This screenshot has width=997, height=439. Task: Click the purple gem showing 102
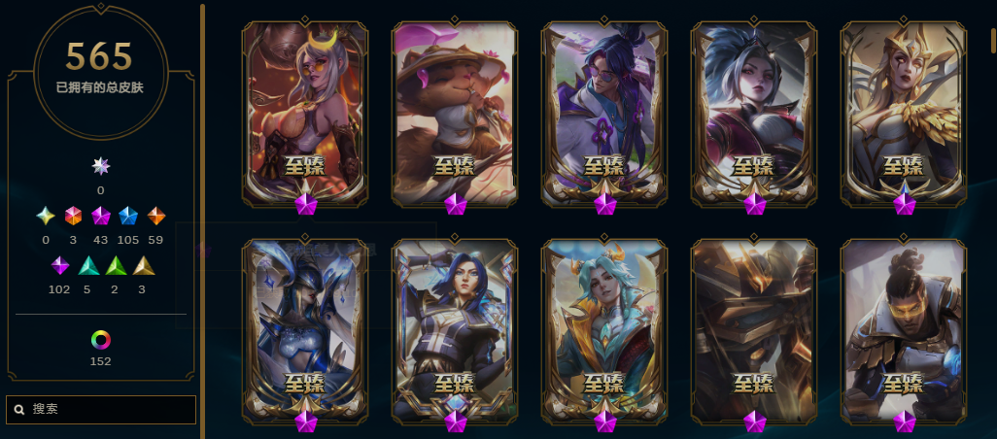pyautogui.click(x=60, y=265)
